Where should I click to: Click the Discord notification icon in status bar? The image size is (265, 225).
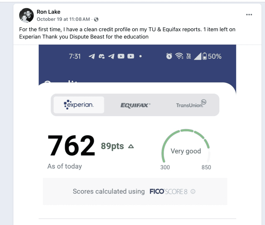tap(101, 56)
